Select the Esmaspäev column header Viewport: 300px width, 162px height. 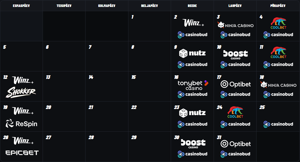(21, 6)
